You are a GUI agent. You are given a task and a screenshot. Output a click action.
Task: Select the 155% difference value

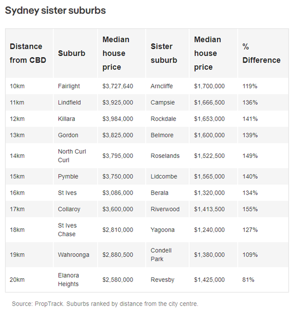pos(250,209)
